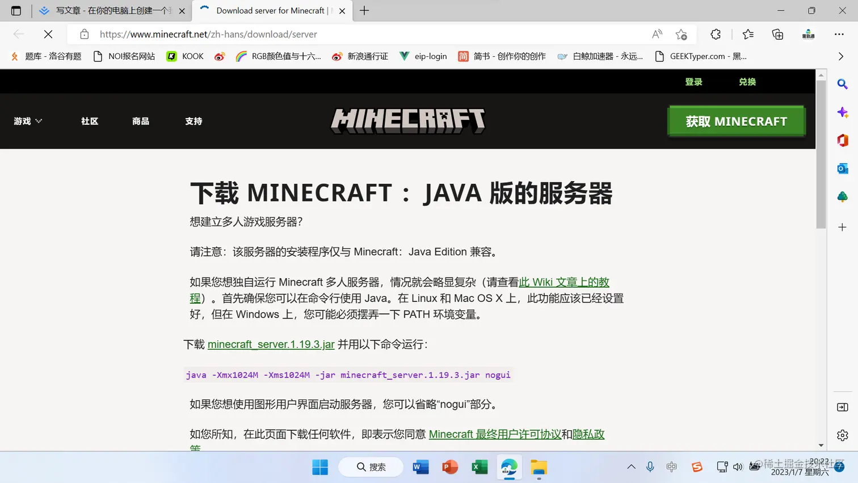The width and height of the screenshot is (858, 483).
Task: Open the NOI报名网站 bookmark
Action: click(x=124, y=56)
